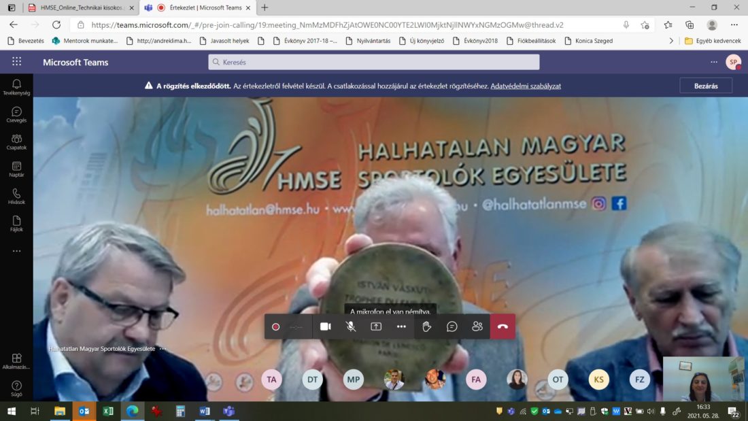This screenshot has width=748, height=421.
Task: Open the browser Favorites list
Action: [668, 24]
